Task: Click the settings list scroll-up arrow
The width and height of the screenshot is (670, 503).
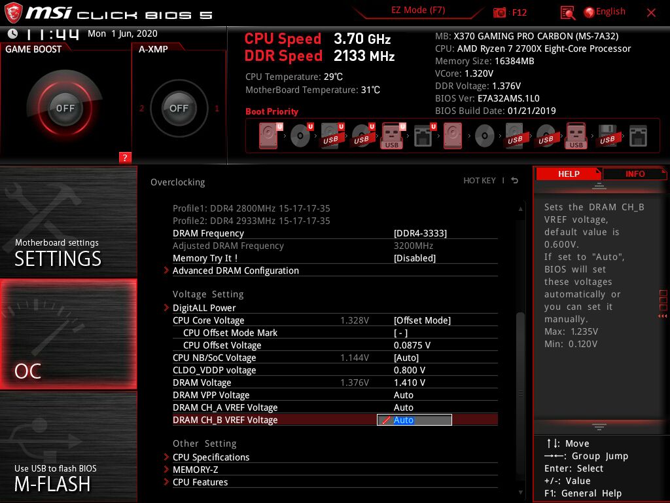Action: click(x=520, y=209)
